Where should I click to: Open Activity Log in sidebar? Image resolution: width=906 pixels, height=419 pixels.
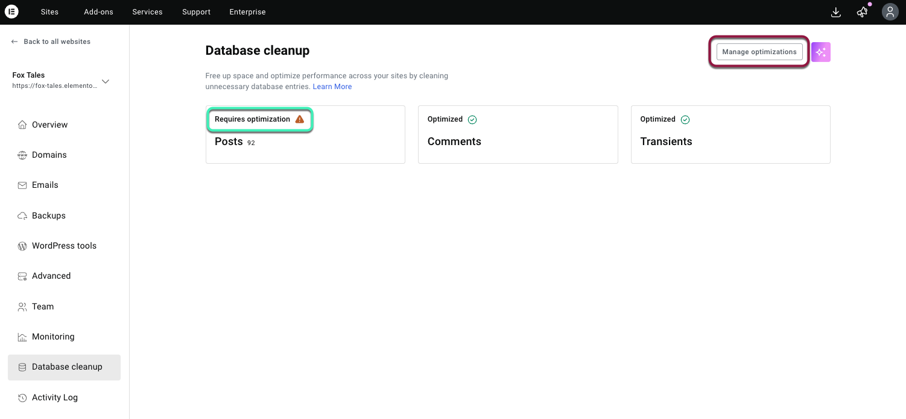point(55,397)
